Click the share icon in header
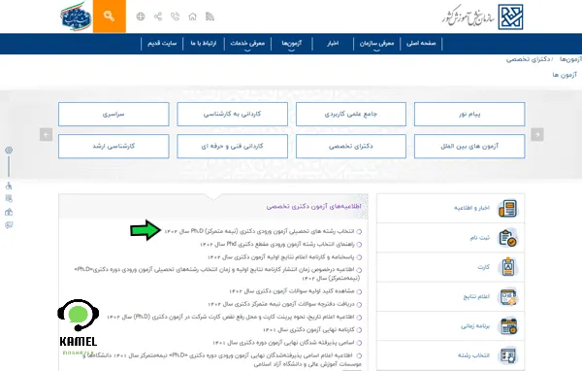Screen dimensions: 582x371 coord(158,17)
